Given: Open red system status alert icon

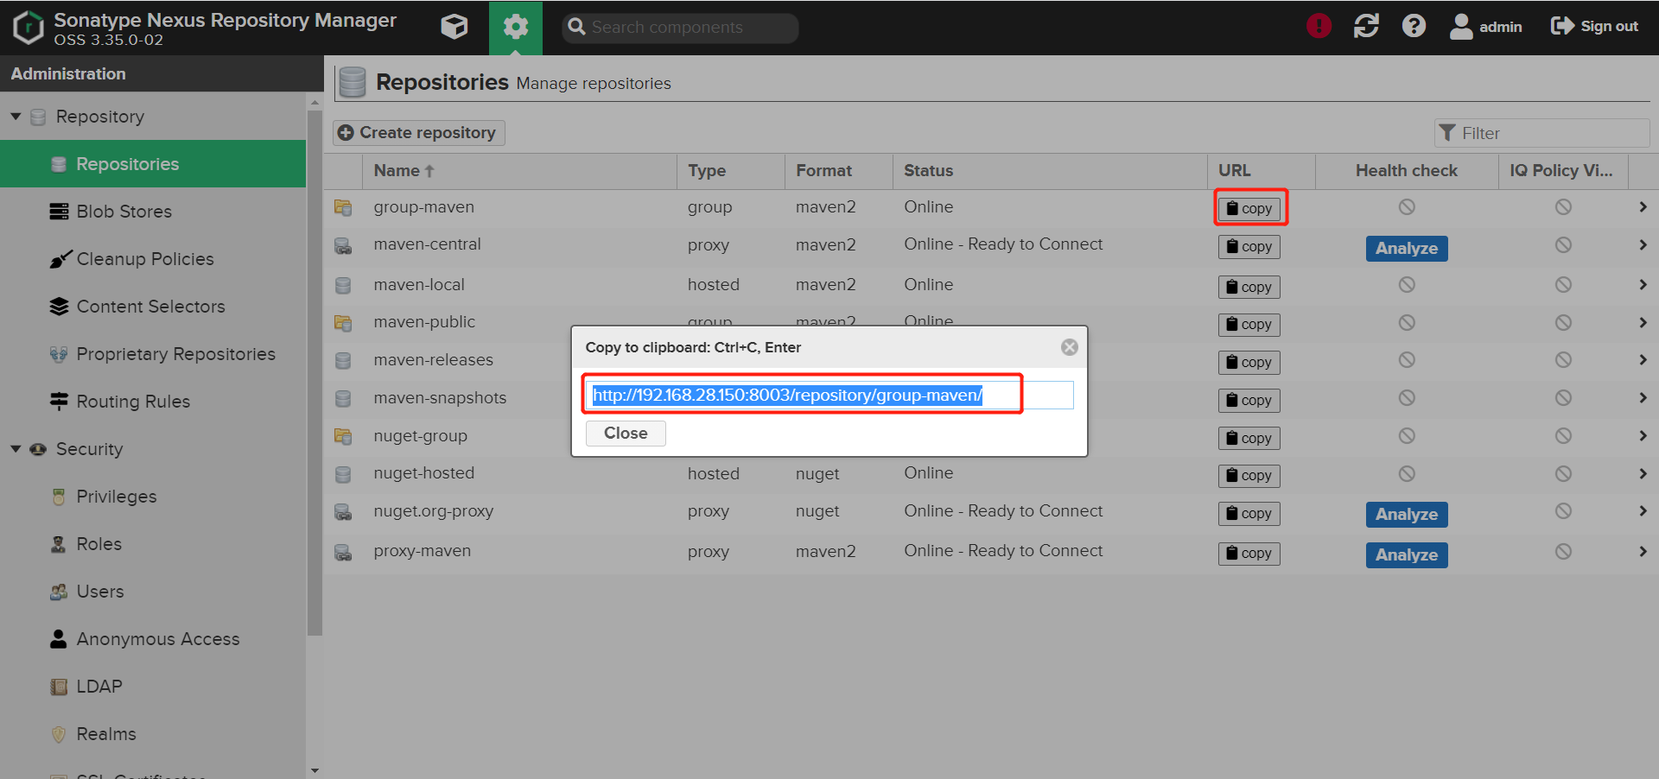Looking at the screenshot, I should tap(1319, 26).
